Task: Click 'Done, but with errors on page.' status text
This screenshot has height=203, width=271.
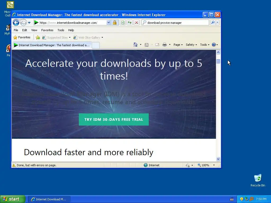Action: 37,165
